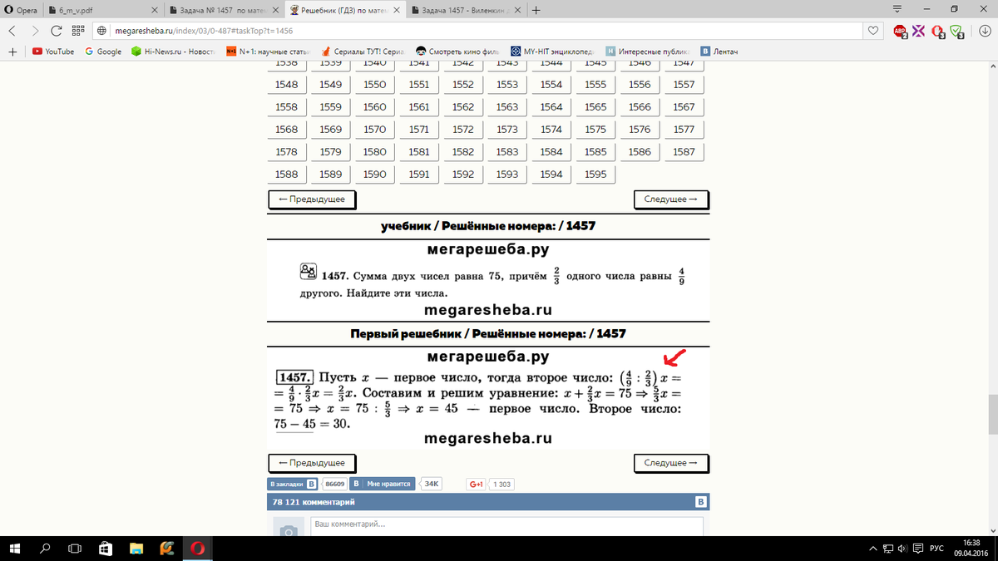Show hidden system tray icons
Screen dimensions: 998x561
872,549
